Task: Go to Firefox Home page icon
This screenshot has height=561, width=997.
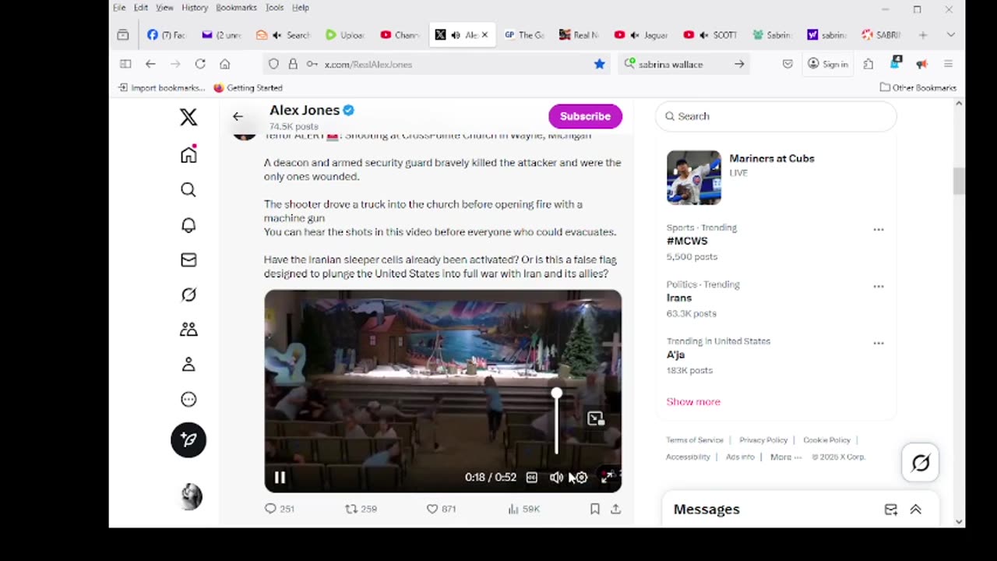Action: click(x=225, y=64)
